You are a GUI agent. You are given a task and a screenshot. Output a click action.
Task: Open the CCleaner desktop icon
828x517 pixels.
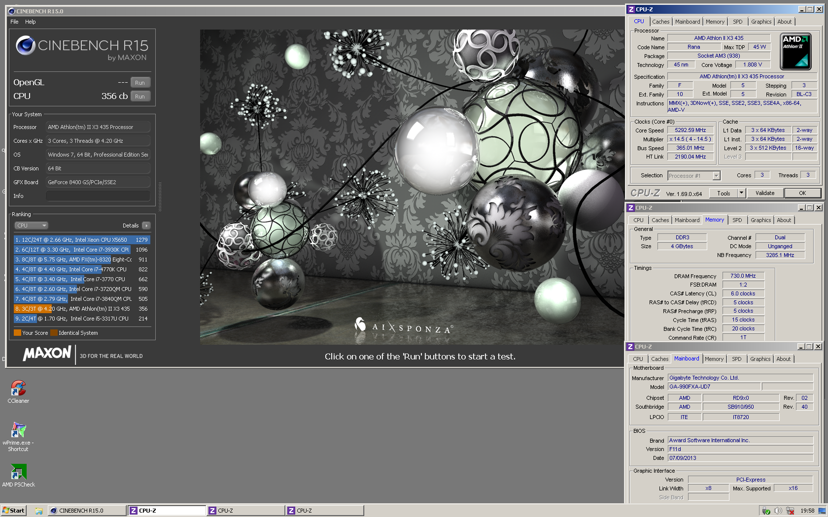click(x=18, y=388)
